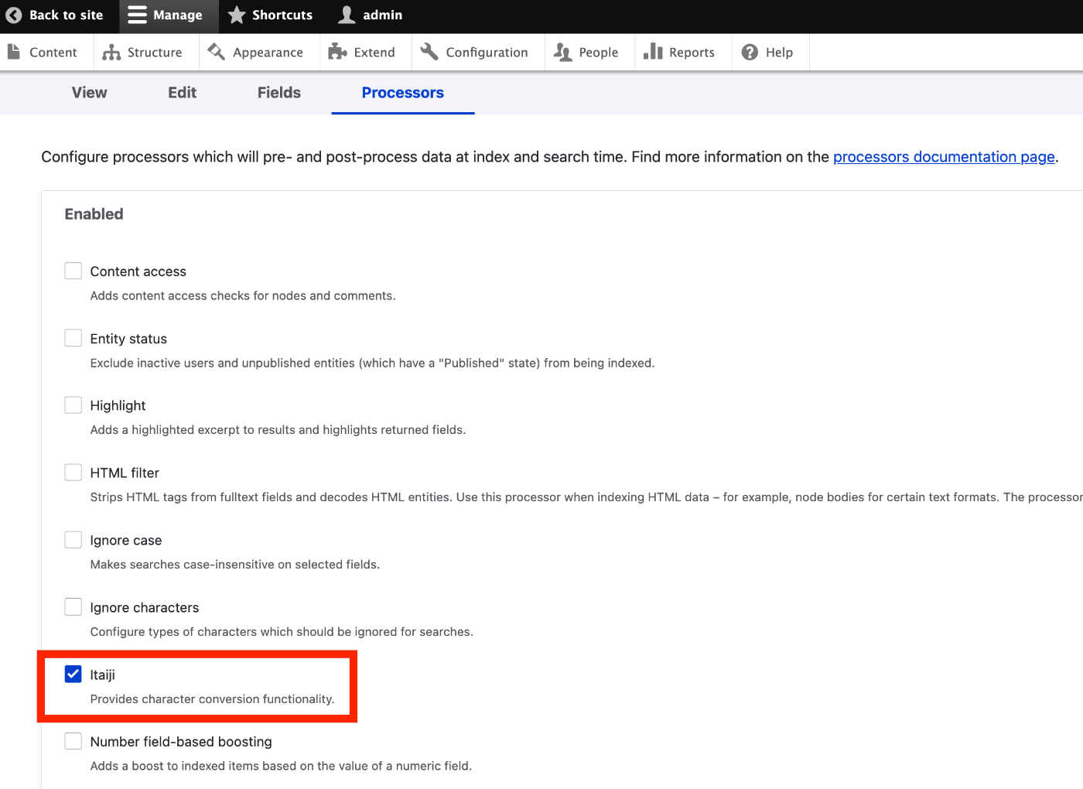This screenshot has height=789, width=1083.
Task: Enable the Ignore characters checkbox
Action: point(73,607)
